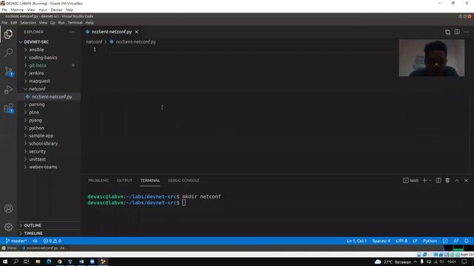This screenshot has width=474, height=266.
Task: Click netconf breadcrumb in editor
Action: click(x=94, y=42)
